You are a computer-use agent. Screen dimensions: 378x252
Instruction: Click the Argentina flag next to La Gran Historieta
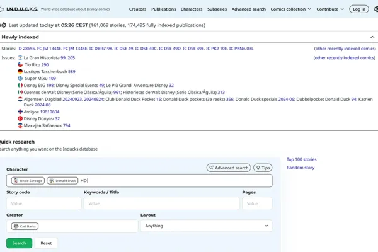[20, 57]
